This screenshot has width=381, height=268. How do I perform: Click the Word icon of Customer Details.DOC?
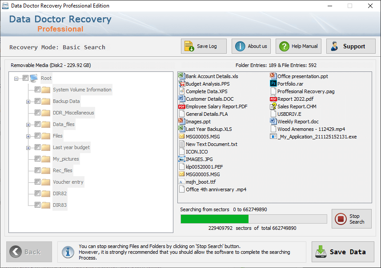[x=181, y=99]
